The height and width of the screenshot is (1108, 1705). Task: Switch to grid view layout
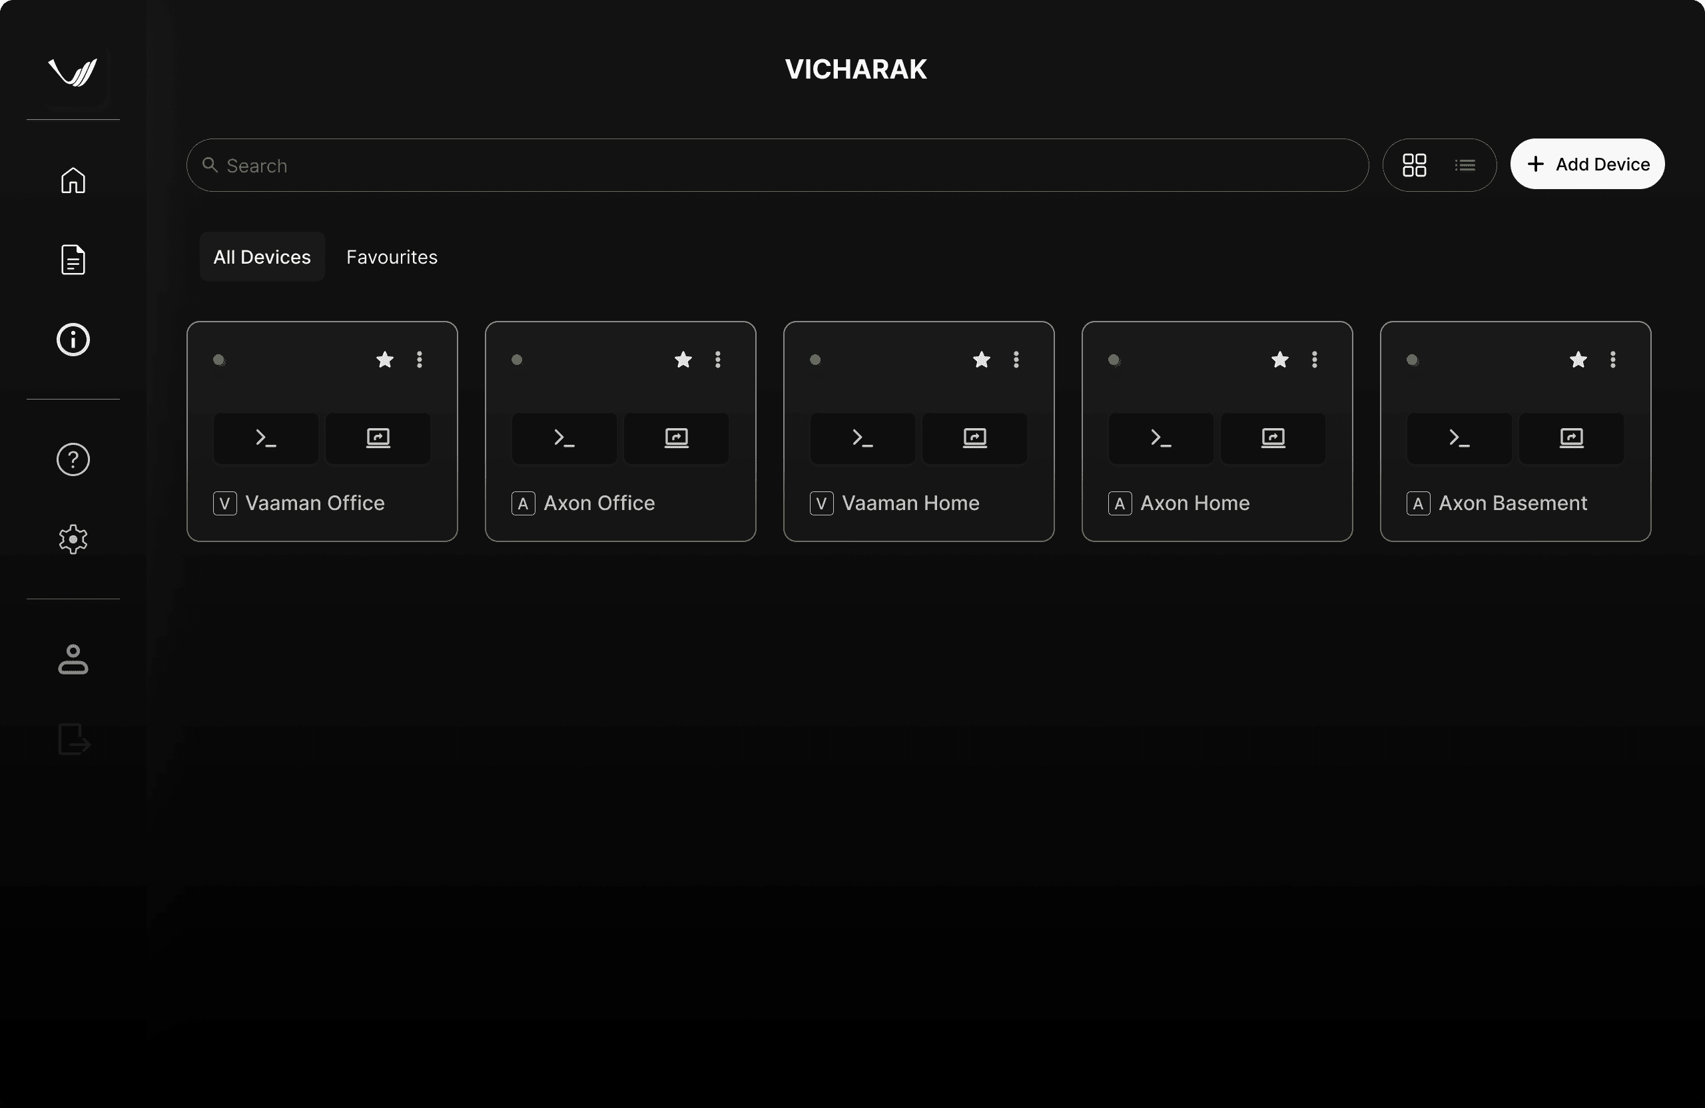[1414, 164]
